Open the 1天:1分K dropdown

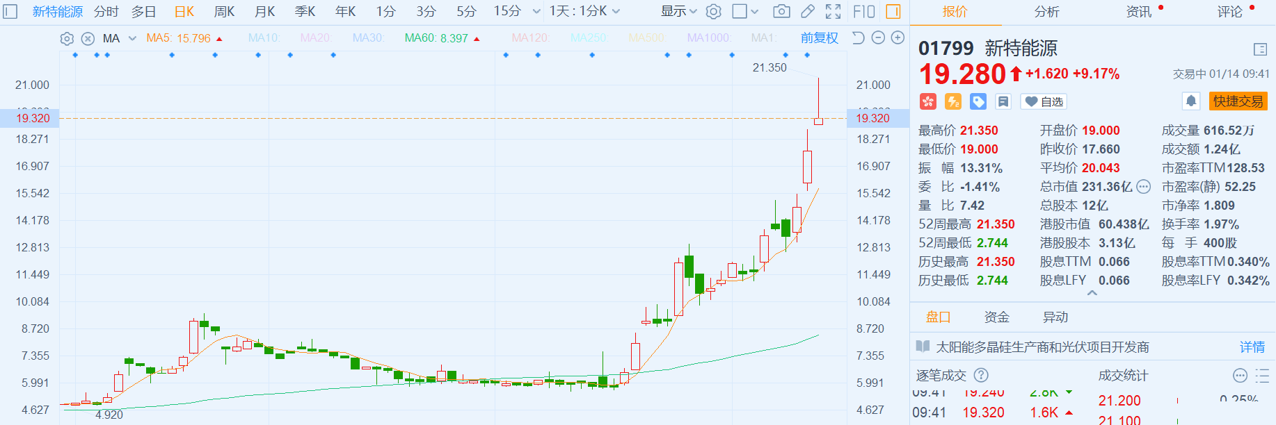coord(584,12)
